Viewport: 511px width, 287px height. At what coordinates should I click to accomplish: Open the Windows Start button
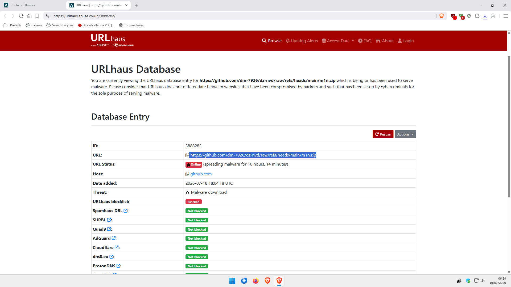pos(232,281)
